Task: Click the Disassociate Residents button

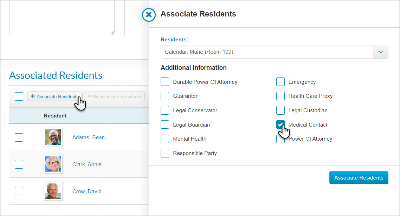Action: [114, 96]
